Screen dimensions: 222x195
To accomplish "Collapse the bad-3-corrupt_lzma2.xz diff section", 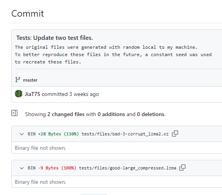I will [22, 134].
